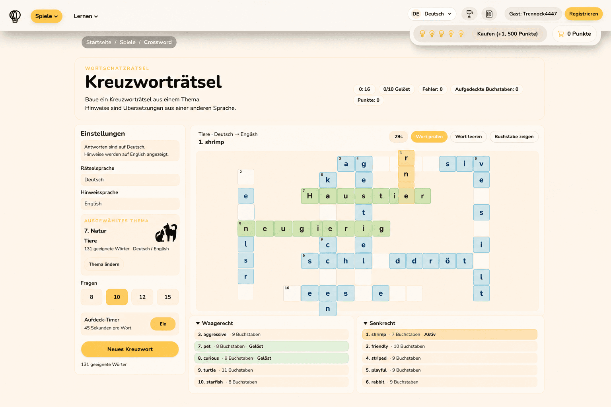Click the Neues Kreuzwort button
Screen dimensions: 611x407
[x=130, y=349]
